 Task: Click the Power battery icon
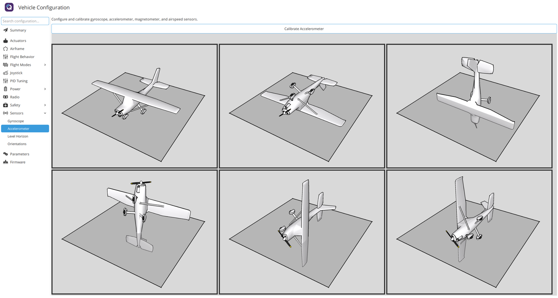(6, 89)
